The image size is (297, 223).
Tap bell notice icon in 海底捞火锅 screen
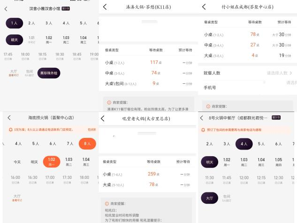(11, 129)
